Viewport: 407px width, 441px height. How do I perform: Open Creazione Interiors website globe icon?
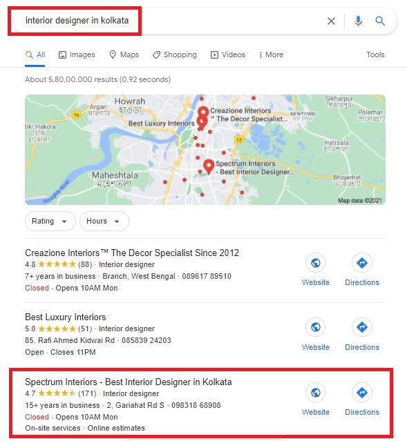tap(316, 263)
